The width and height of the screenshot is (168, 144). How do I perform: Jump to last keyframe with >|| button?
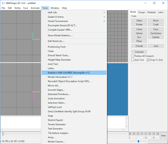[158, 134]
